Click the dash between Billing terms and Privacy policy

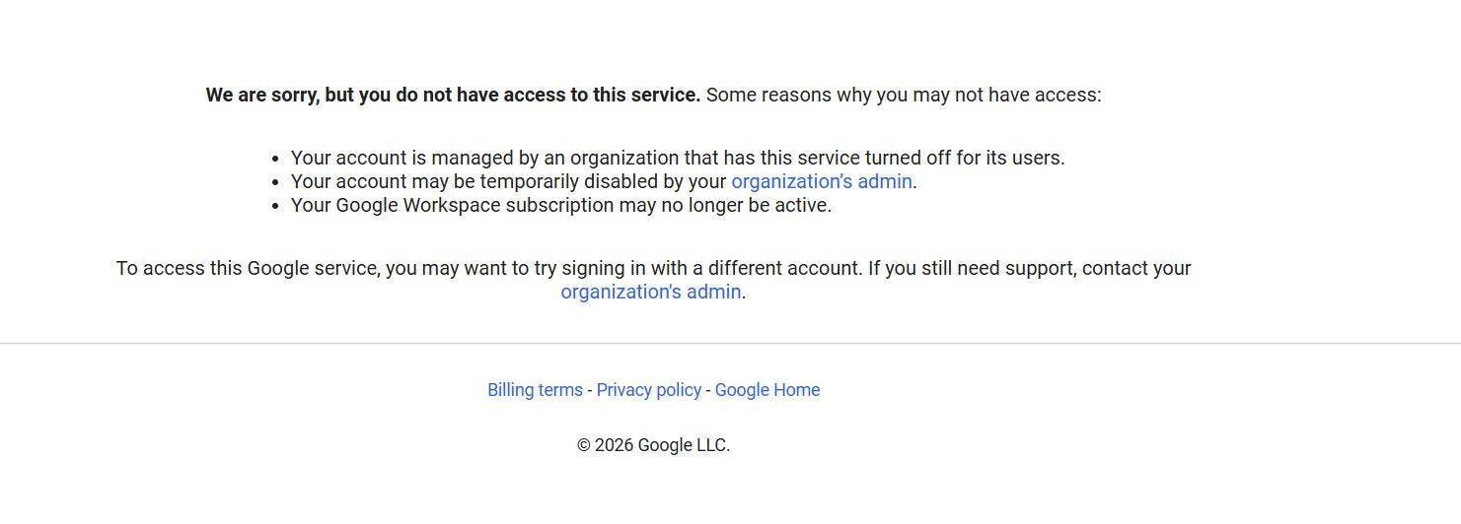tap(590, 390)
